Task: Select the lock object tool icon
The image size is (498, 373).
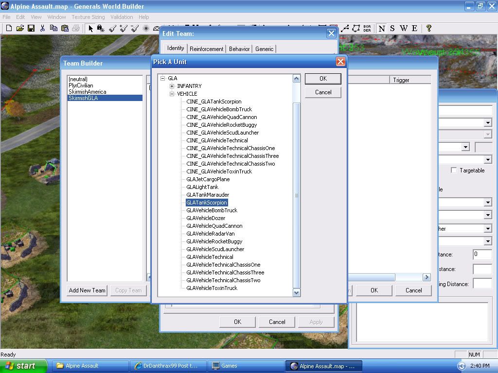Action: (x=101, y=29)
